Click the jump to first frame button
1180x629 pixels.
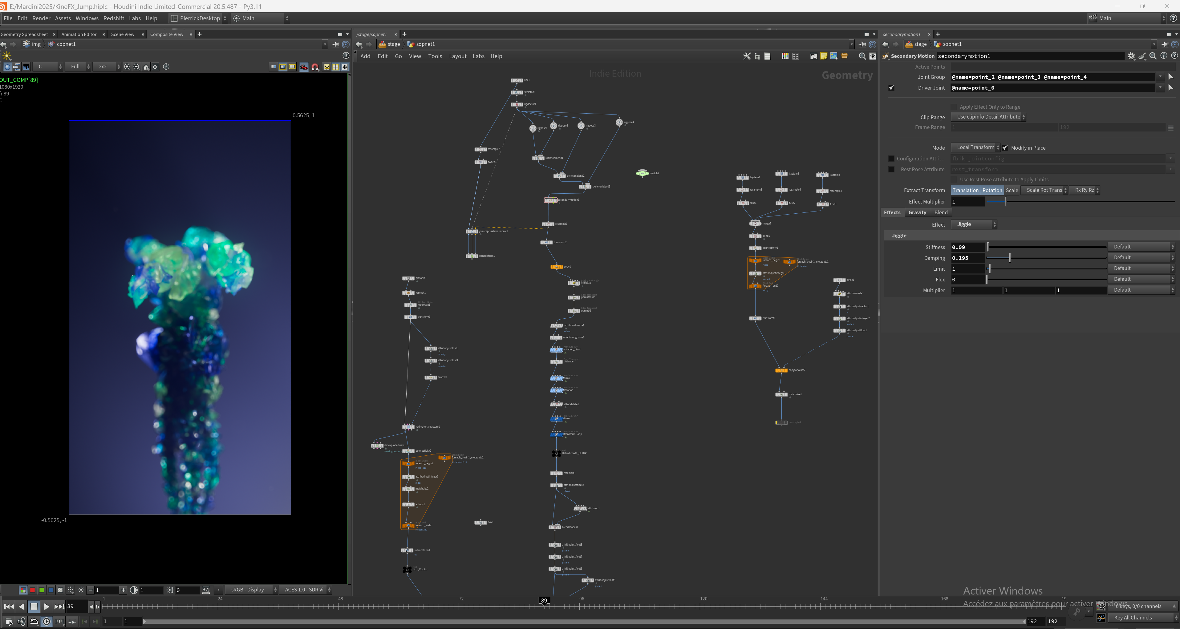point(9,607)
